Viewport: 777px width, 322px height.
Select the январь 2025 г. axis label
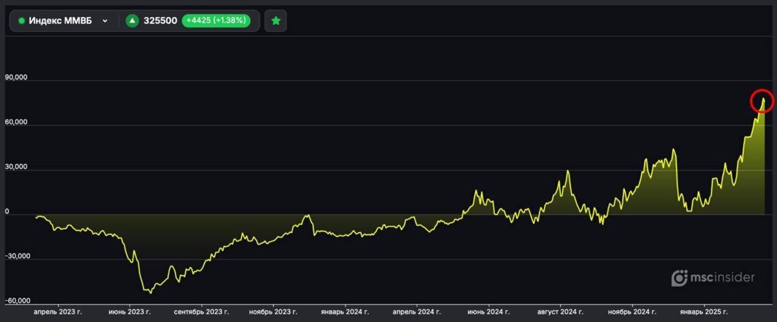point(704,312)
